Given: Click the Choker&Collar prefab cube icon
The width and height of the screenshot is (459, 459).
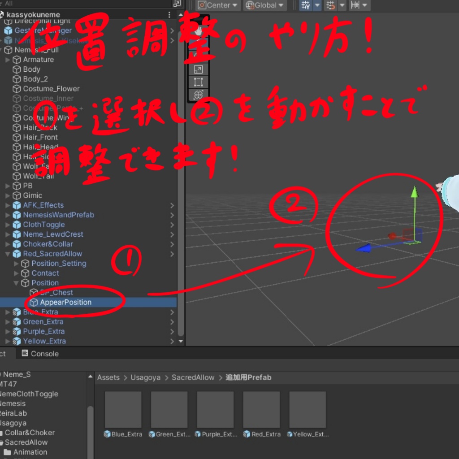Looking at the screenshot, I should point(17,244).
